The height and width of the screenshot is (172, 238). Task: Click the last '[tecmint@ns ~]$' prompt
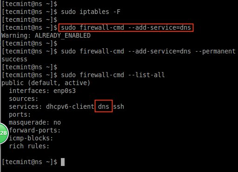pos(29,162)
